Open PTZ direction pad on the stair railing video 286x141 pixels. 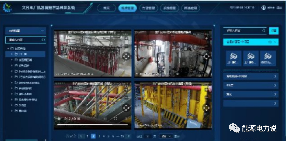coord(126,108)
